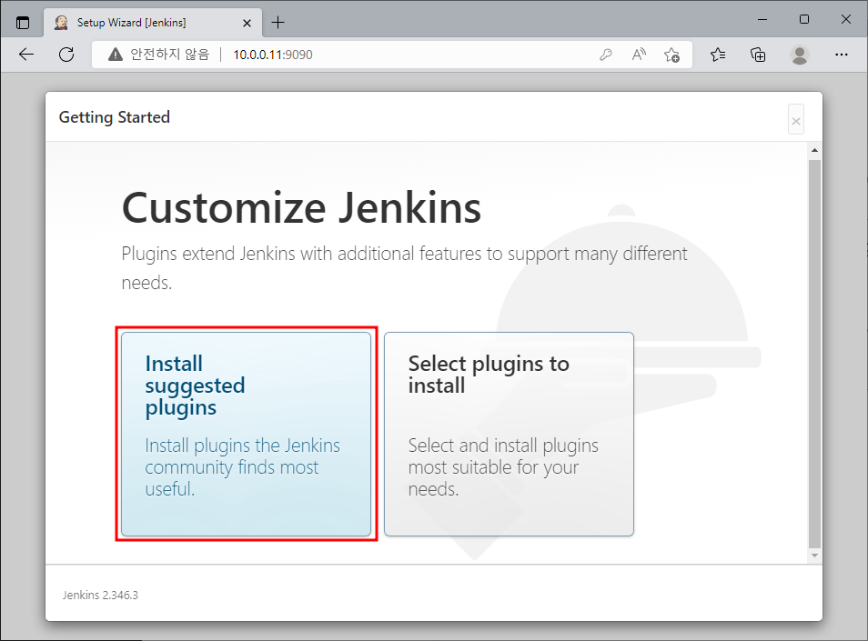Click the dialog vertical scrollbar thumb
This screenshot has height=641, width=868.
(814, 354)
